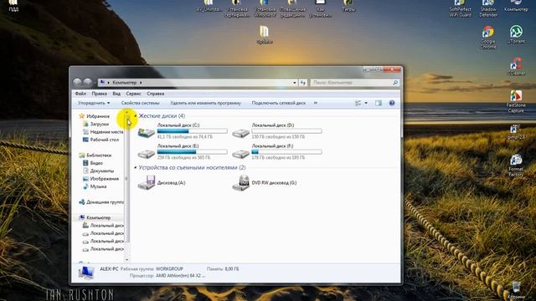The image size is (536, 301).
Task: Click Подключить сетевой диск
Action: point(279,103)
